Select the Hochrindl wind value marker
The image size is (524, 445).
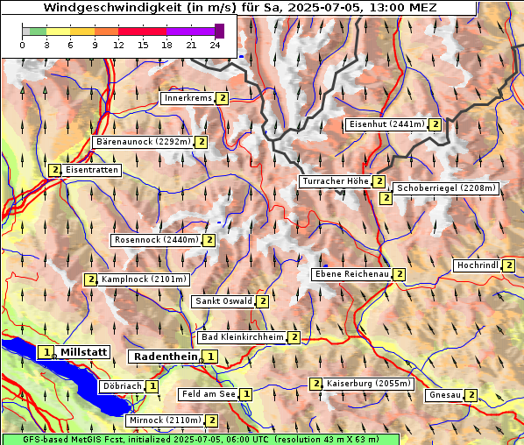tap(508, 265)
